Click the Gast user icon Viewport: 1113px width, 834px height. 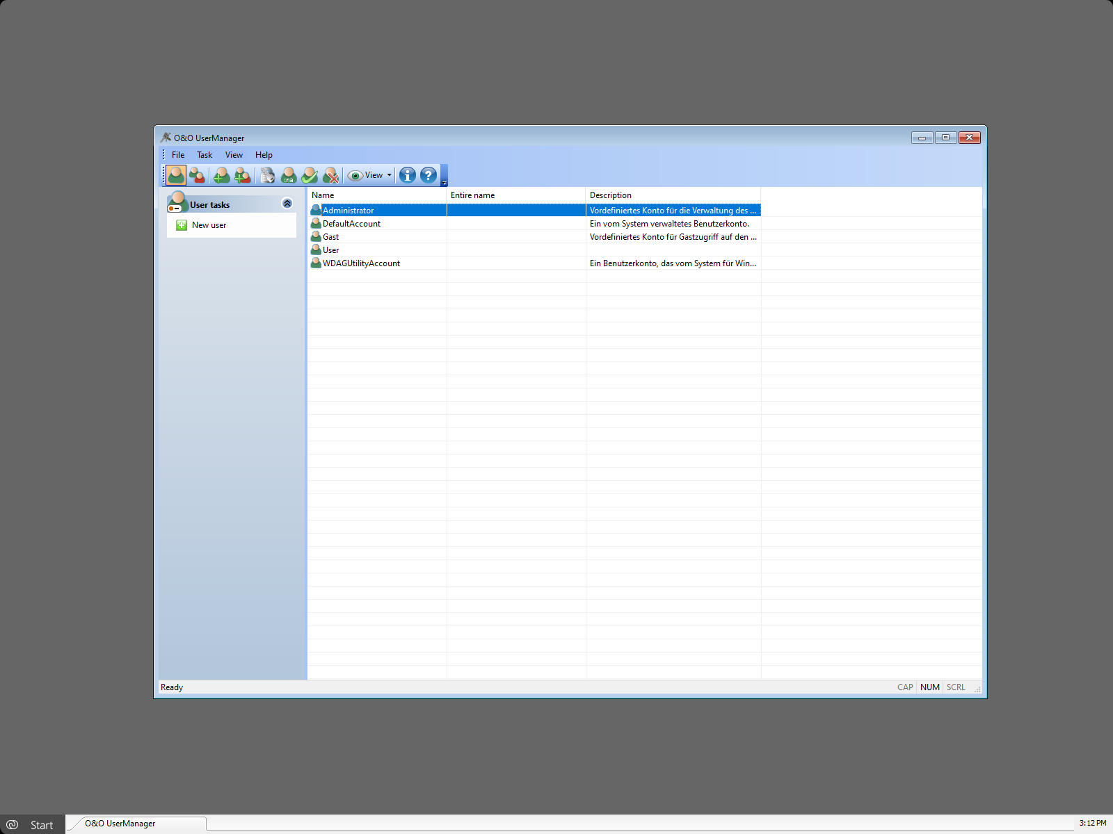click(x=316, y=236)
